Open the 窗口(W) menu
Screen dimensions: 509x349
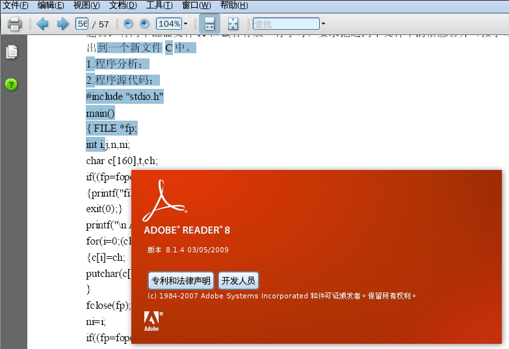coord(196,5)
